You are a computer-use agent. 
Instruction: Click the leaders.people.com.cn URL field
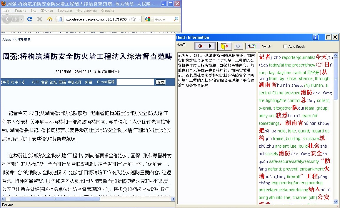click(x=97, y=19)
